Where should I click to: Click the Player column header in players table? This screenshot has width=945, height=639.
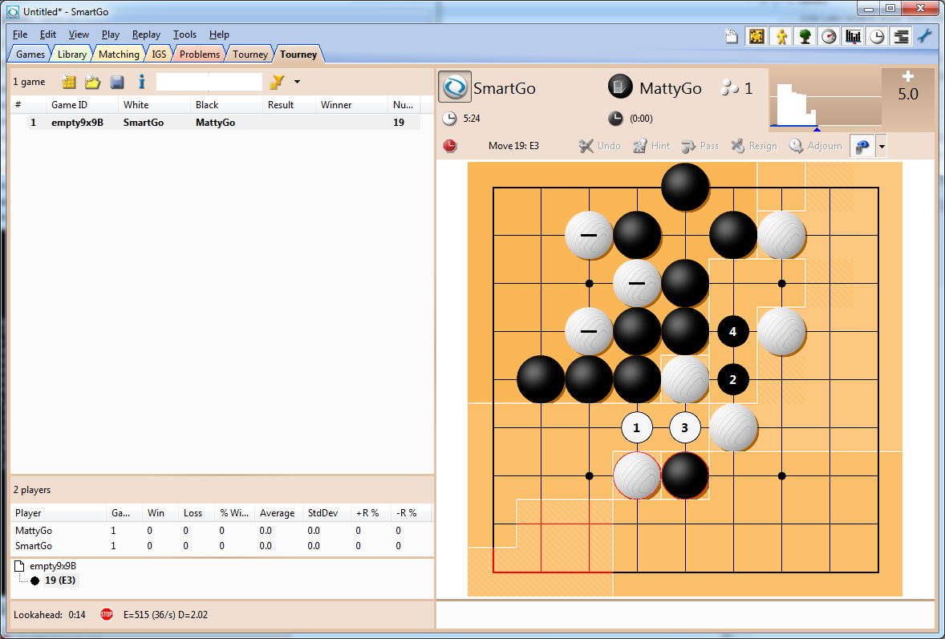[x=59, y=513]
